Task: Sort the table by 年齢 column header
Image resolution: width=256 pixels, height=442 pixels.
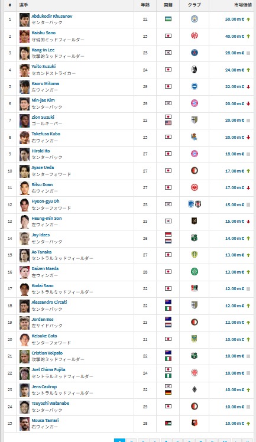Action: point(145,5)
